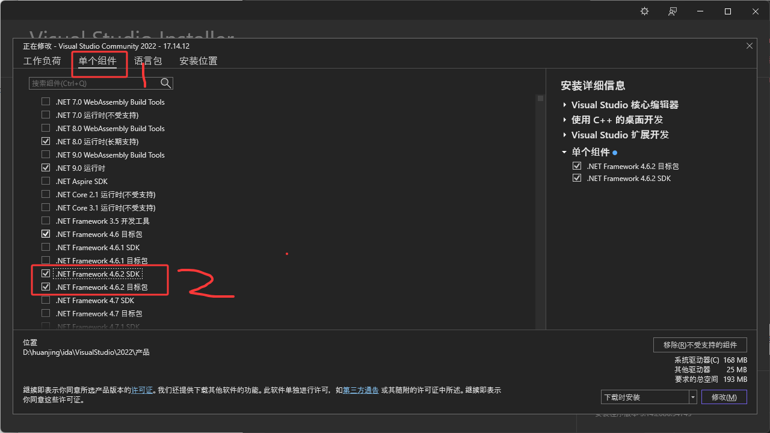The height and width of the screenshot is (433, 770).
Task: Click the 下载时安装 combo box
Action: (648, 397)
